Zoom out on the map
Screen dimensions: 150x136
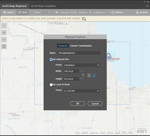(x=4, y=40)
